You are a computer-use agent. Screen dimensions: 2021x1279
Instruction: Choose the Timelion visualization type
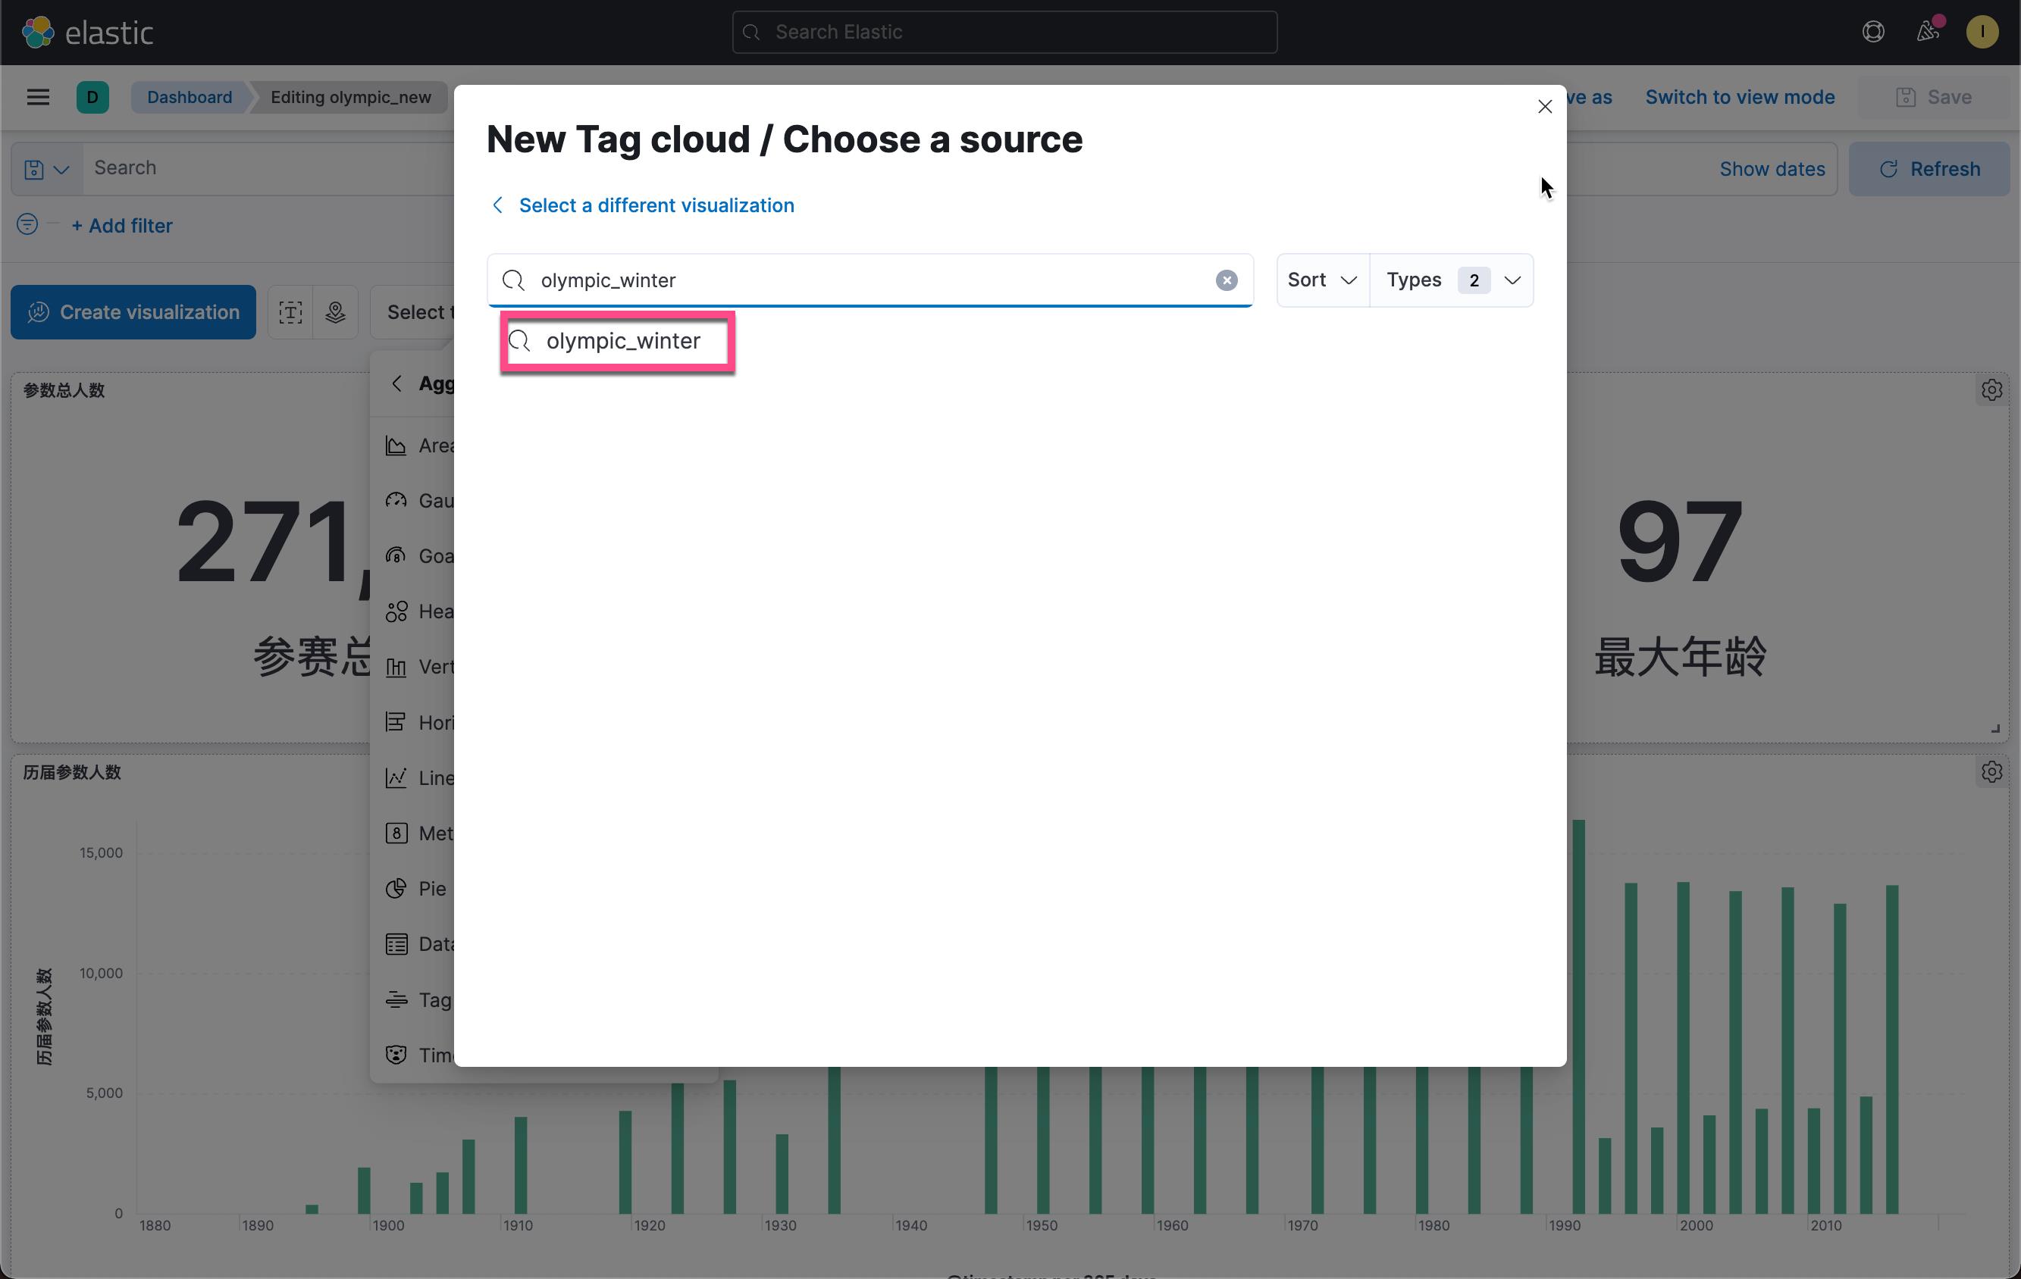[420, 1055]
